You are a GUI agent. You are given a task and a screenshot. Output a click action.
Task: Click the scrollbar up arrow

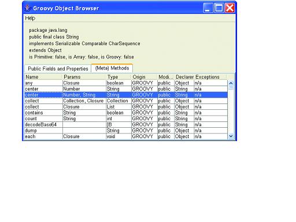[x=231, y=83]
